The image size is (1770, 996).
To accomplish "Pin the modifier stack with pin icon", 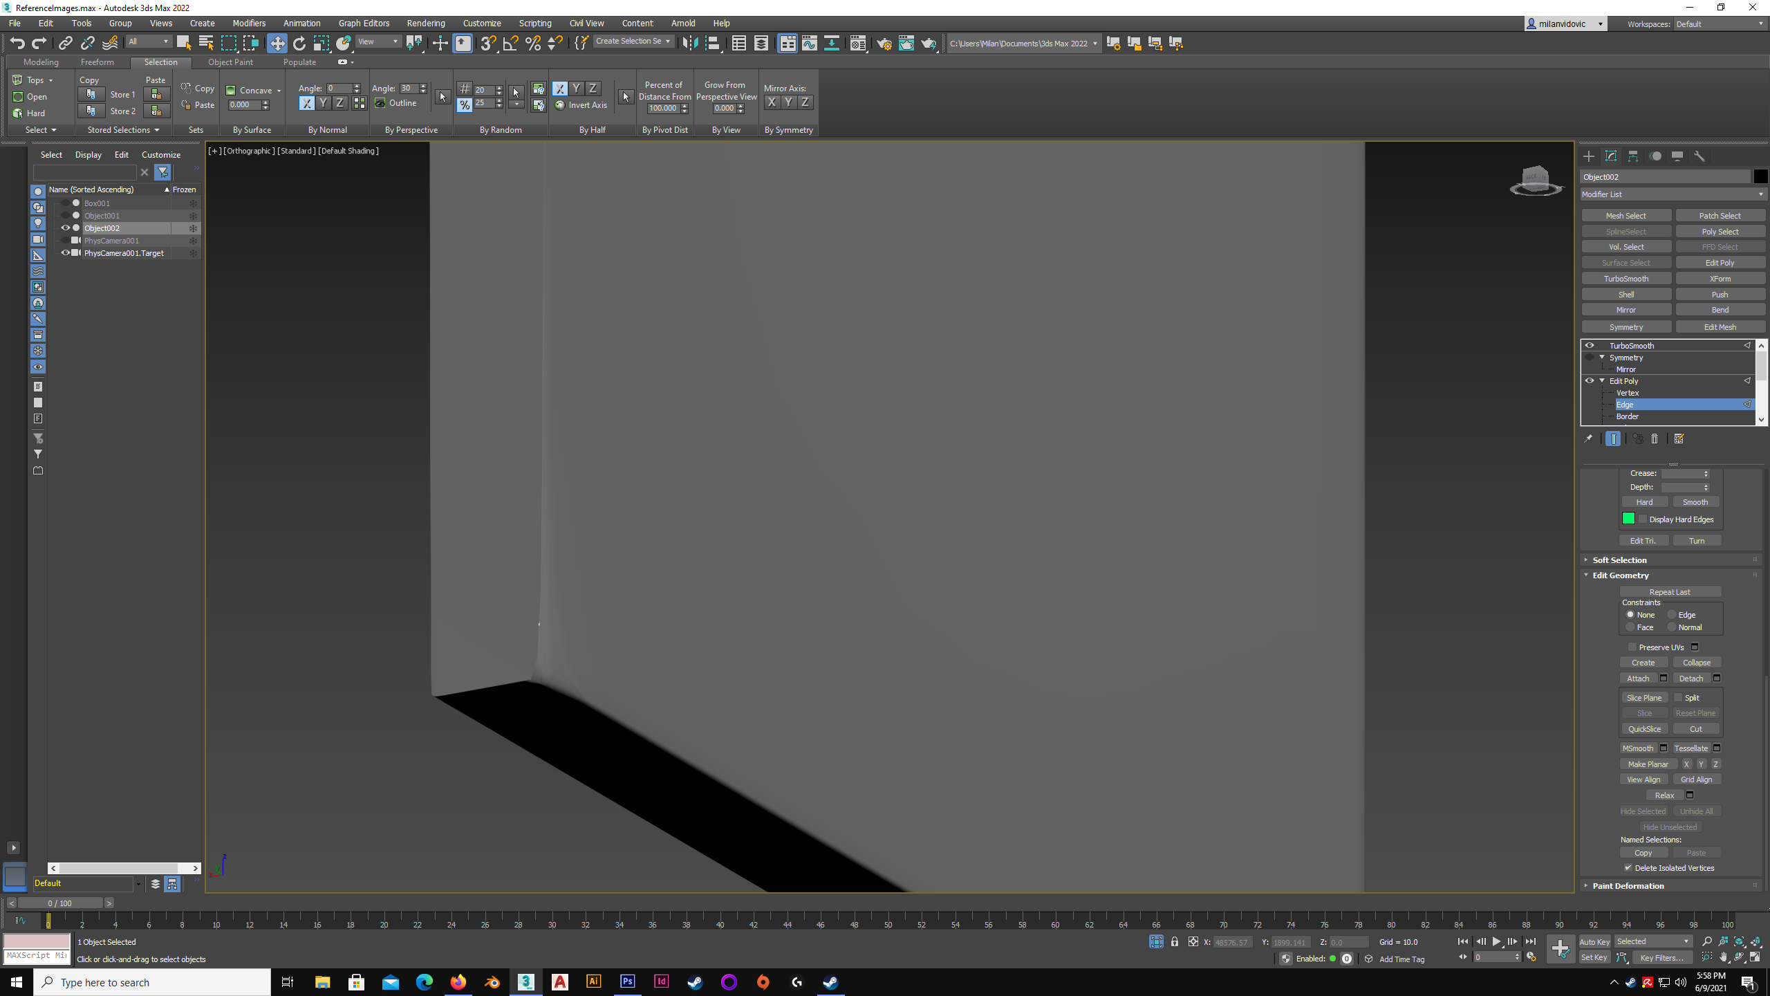I will click(1590, 439).
